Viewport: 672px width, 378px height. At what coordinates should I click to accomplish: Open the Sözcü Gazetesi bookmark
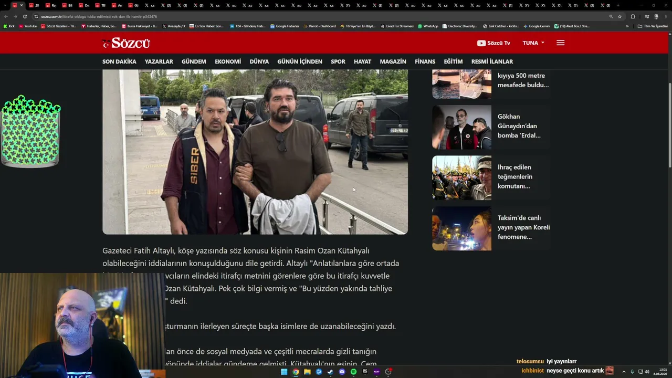pos(58,26)
